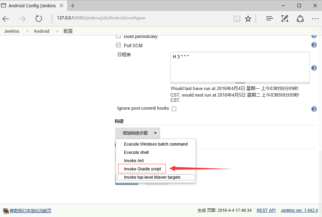Open the 增加构建步骤 dropdown button
The image size is (322, 217).
[138, 133]
